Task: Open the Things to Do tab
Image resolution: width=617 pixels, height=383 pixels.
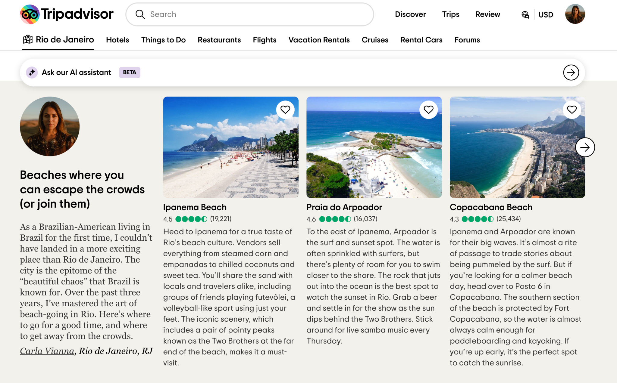Action: pyautogui.click(x=163, y=40)
